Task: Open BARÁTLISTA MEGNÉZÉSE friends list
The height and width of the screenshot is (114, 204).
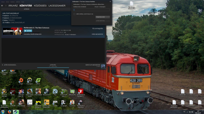Action: pyautogui.click(x=93, y=65)
